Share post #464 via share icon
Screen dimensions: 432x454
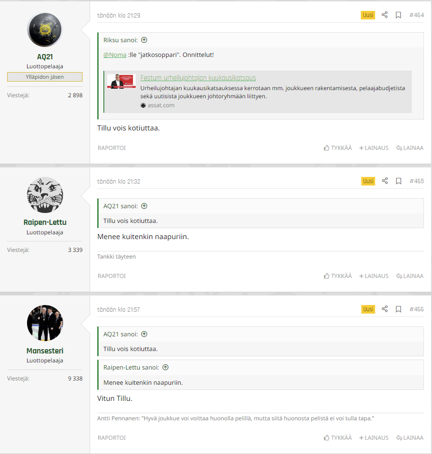pyautogui.click(x=384, y=15)
